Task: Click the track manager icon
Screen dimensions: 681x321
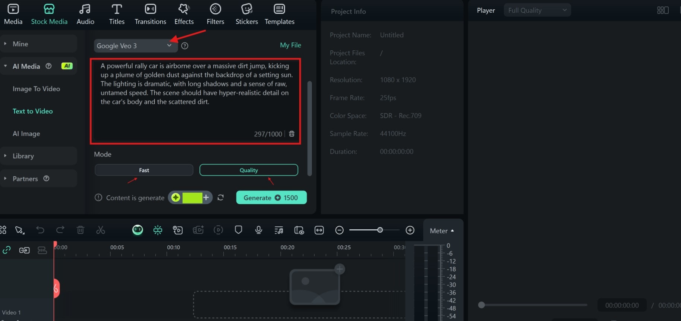Action: [42, 250]
